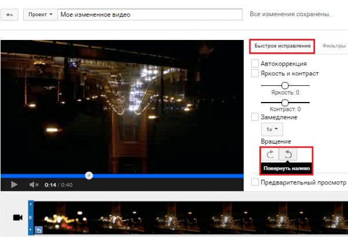Unmute the player volume icon
348x237 pixels.
click(34, 184)
